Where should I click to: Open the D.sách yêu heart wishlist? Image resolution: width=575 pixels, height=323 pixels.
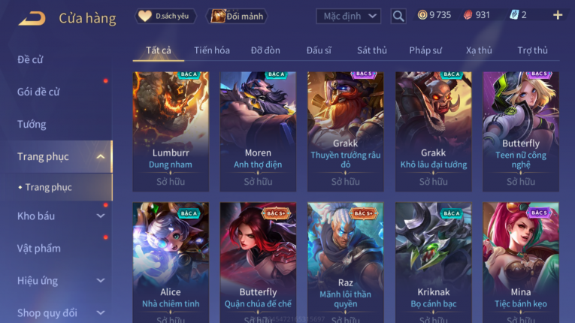click(x=166, y=16)
